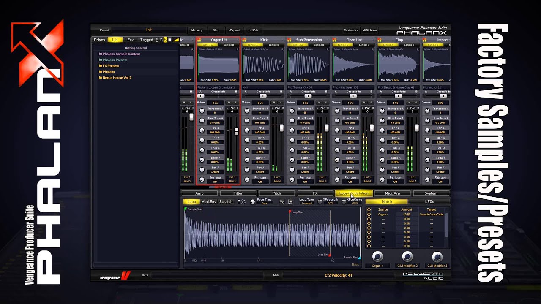Viewport: 541px width, 304px height.
Task: Click the XFdeCurve knob
Action: click(x=344, y=202)
